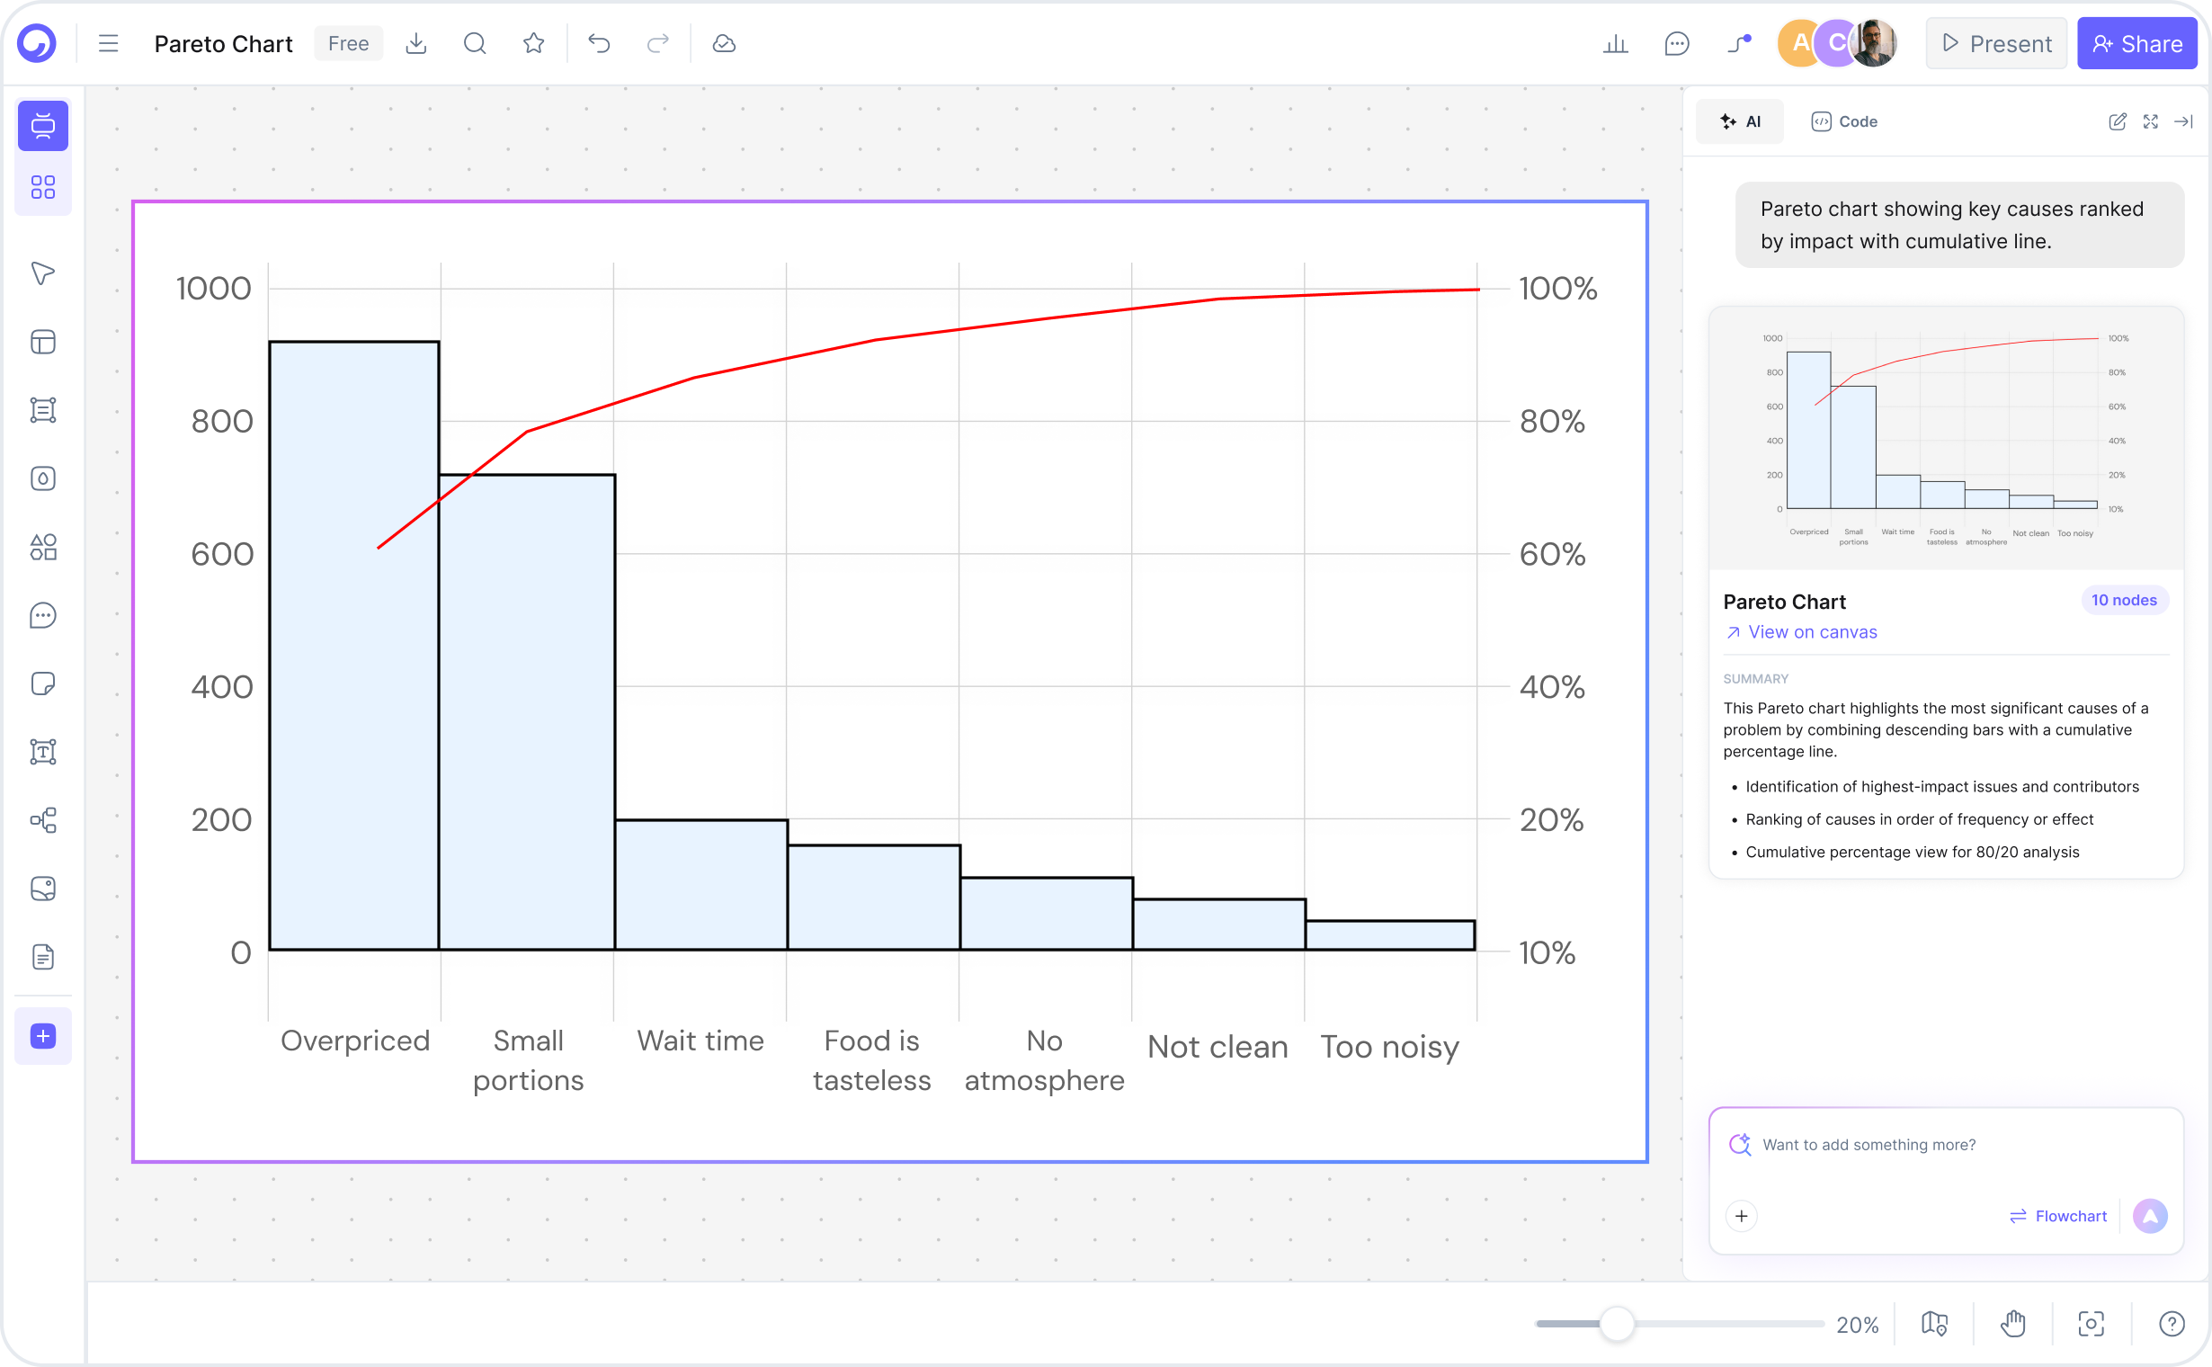
Task: Select the rounded square counter tool
Action: 42,478
